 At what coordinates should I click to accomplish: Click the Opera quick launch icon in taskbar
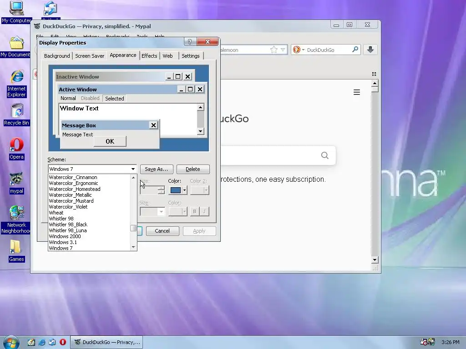(x=63, y=342)
